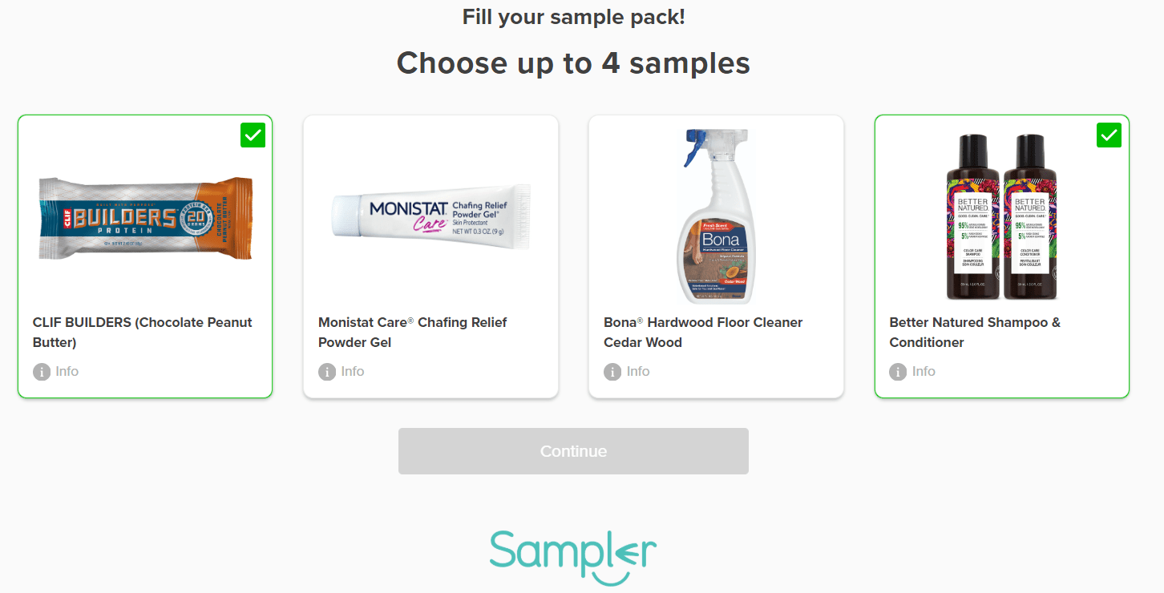
Task: Click the info icon under Monistat Care
Action: 327,372
